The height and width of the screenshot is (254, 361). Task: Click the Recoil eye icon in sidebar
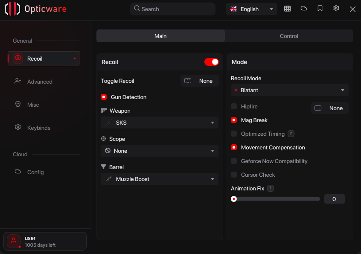tap(18, 58)
